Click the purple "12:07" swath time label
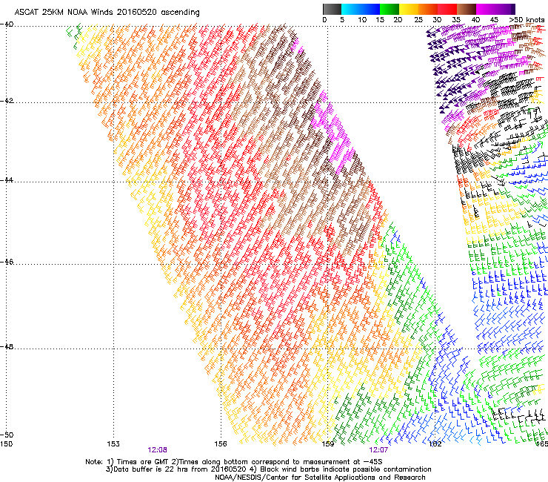Viewport: 548px width, 482px height. click(378, 450)
